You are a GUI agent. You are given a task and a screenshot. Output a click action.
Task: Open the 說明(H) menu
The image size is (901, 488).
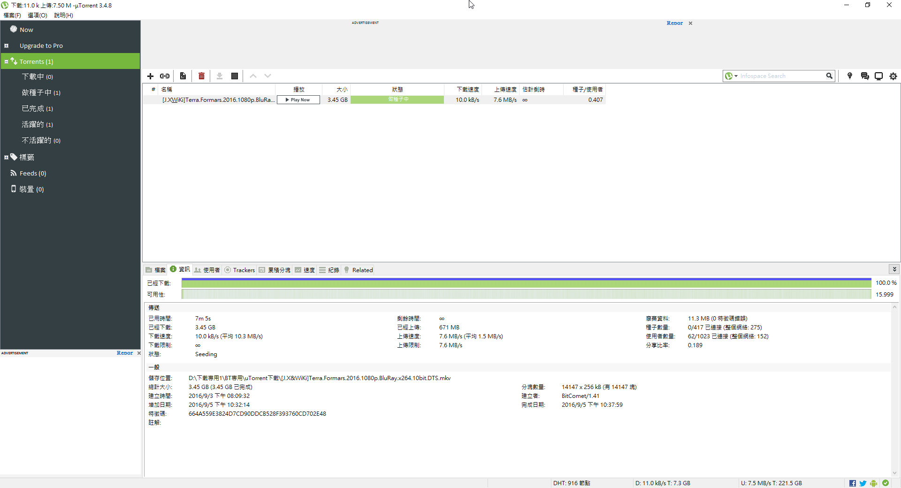click(x=63, y=15)
